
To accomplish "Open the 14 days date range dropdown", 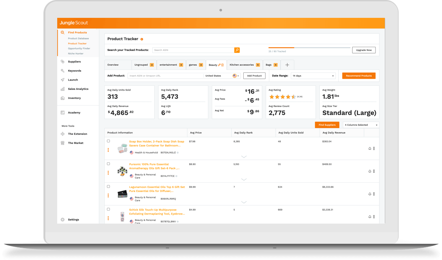I will pos(313,76).
